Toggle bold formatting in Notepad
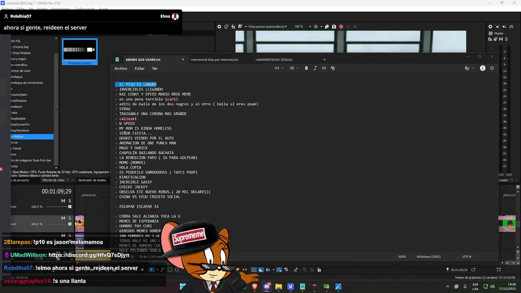Image resolution: width=521 pixels, height=293 pixels. click(x=306, y=68)
